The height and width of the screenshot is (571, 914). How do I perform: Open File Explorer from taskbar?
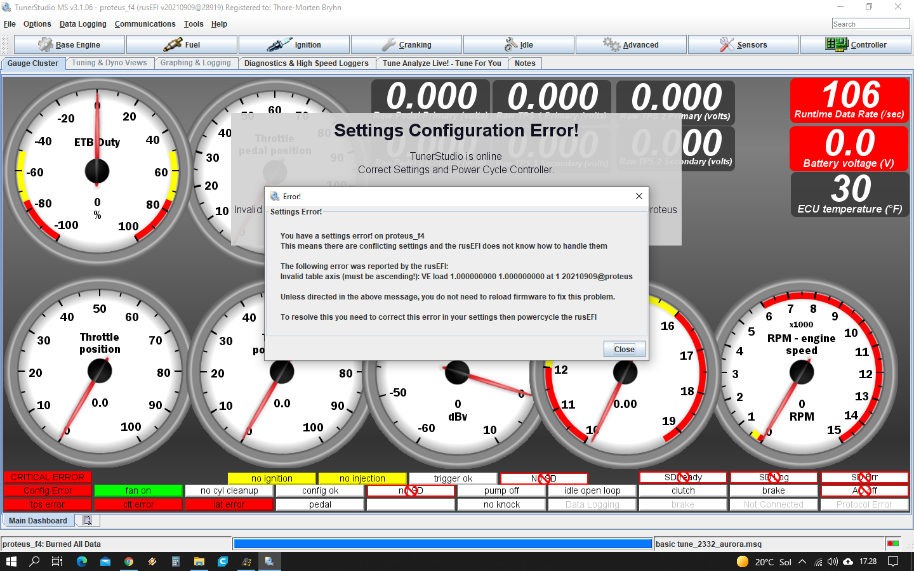point(199,561)
